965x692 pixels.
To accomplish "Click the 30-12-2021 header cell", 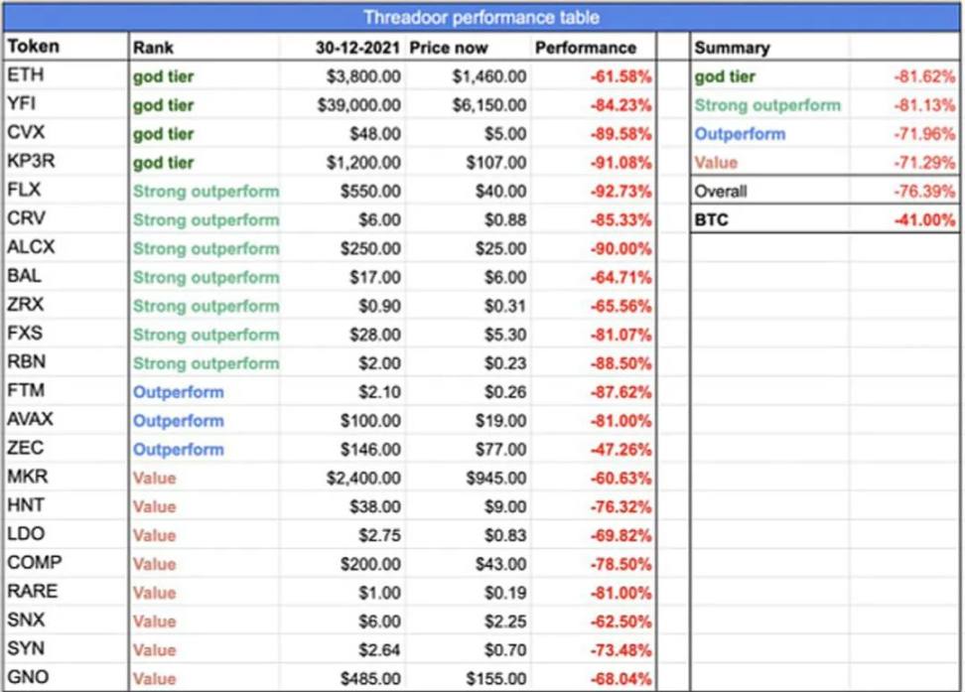I will [x=343, y=47].
